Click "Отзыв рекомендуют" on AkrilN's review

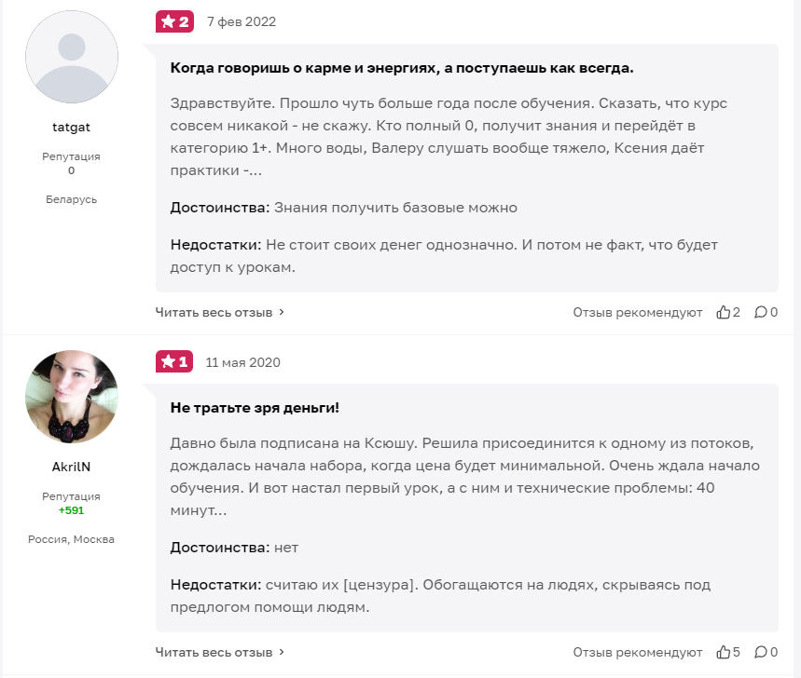click(637, 653)
